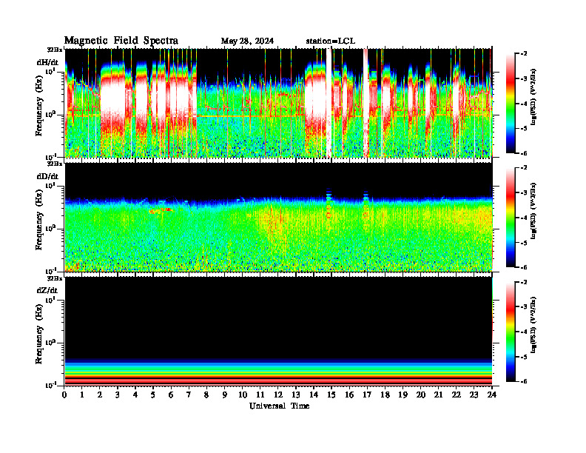
Task: Click hour 4 on the Universal Time axis
Action: coord(135,395)
